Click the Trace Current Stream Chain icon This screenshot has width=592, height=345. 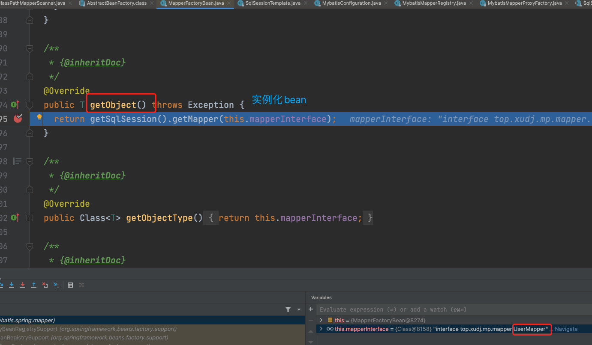pos(81,285)
